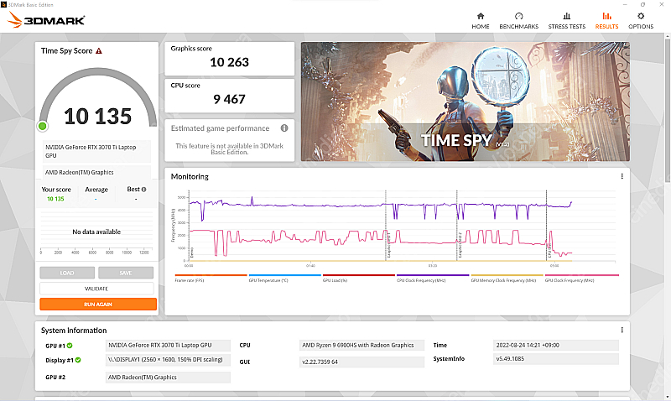Toggle the GPU Load (%) legend
This screenshot has height=401, width=671.
(x=359, y=279)
